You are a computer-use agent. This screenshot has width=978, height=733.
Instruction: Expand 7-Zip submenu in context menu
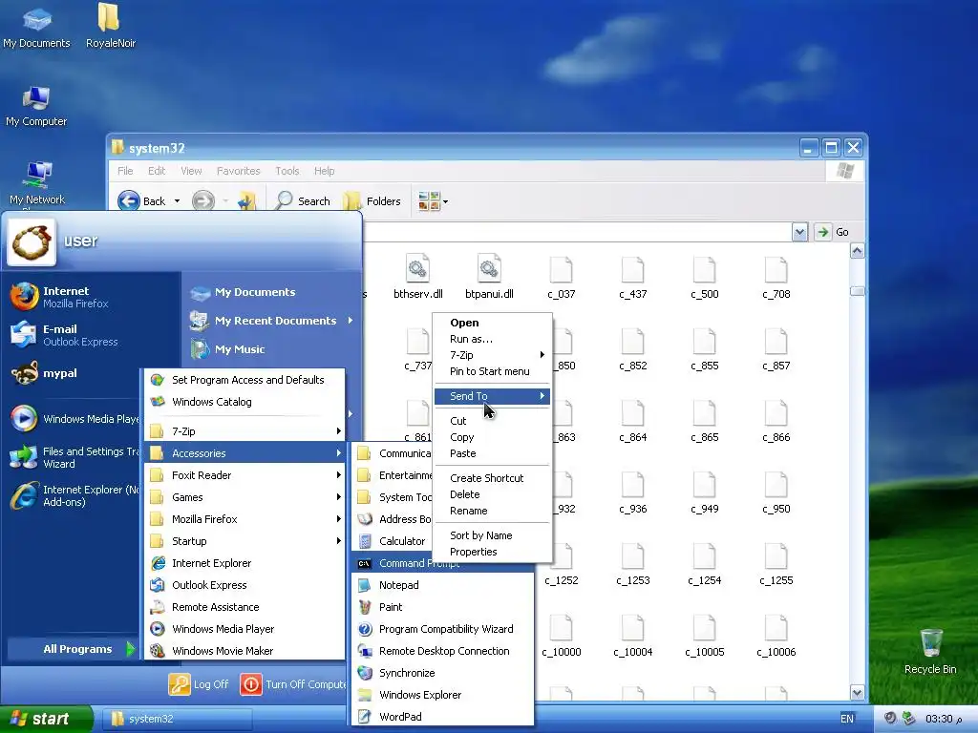492,355
